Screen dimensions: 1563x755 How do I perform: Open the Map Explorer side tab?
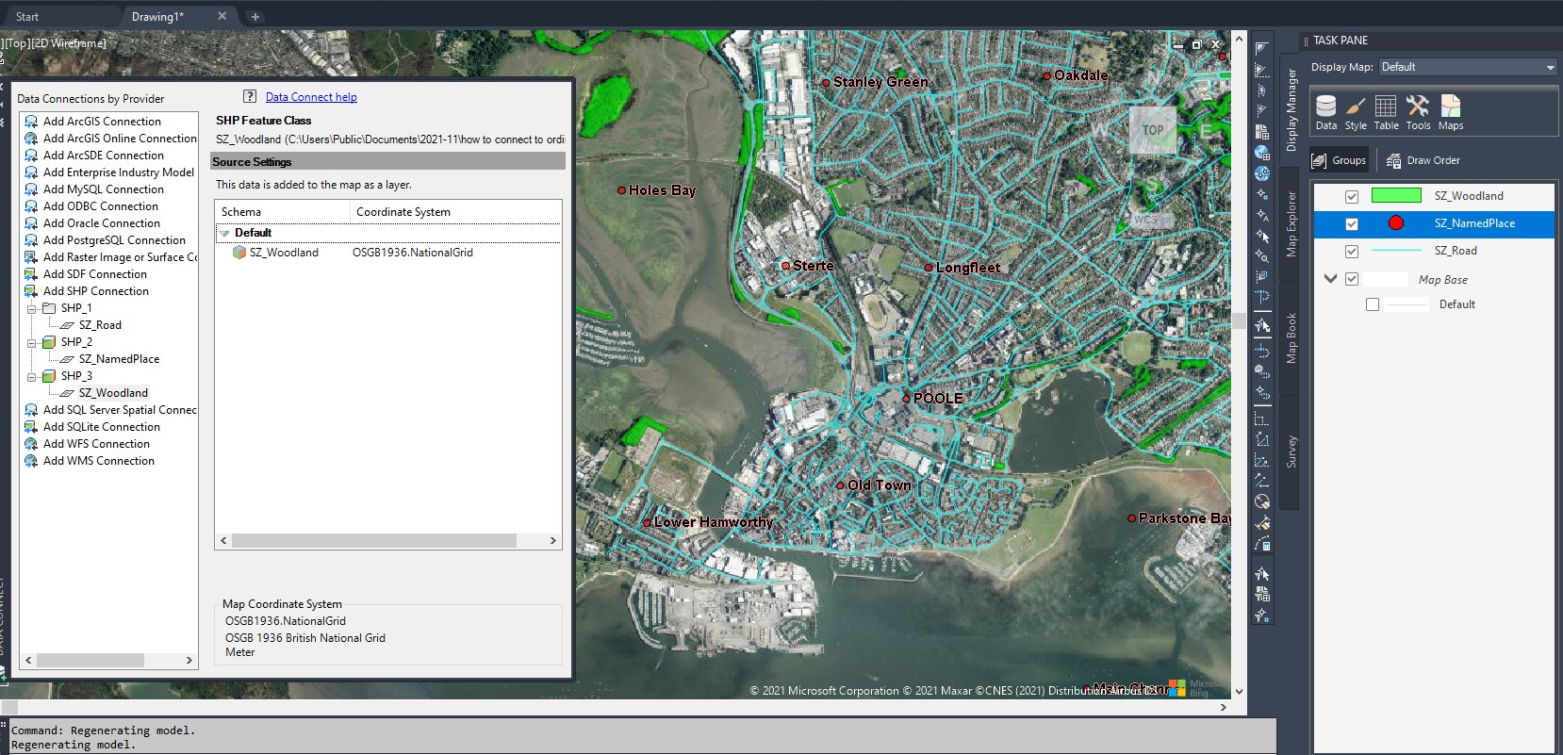1291,223
